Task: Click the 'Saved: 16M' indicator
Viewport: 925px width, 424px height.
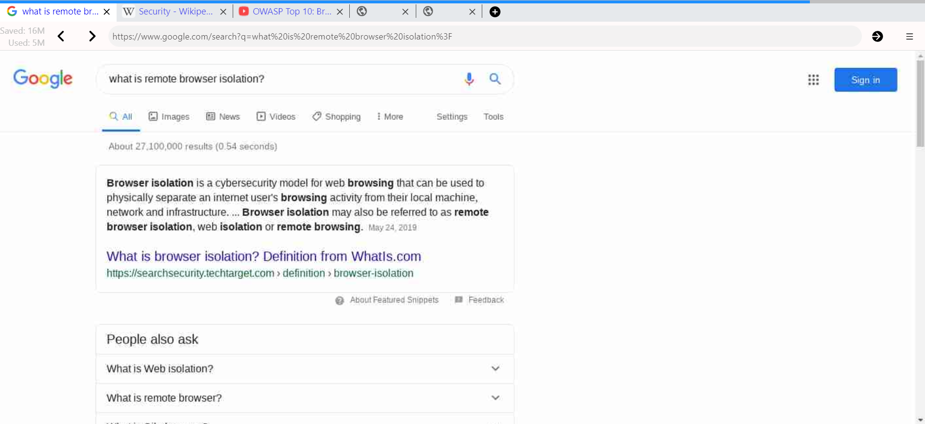Action: pyautogui.click(x=23, y=30)
